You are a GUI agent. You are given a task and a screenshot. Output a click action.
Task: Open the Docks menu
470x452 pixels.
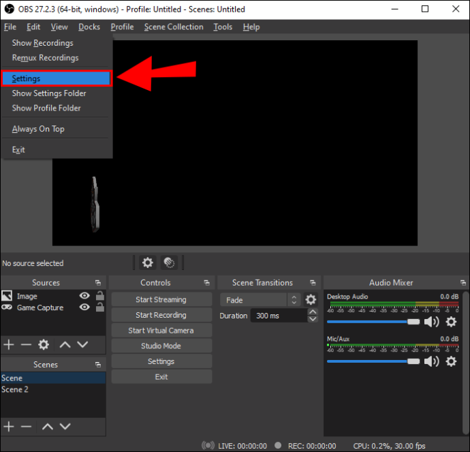click(89, 27)
